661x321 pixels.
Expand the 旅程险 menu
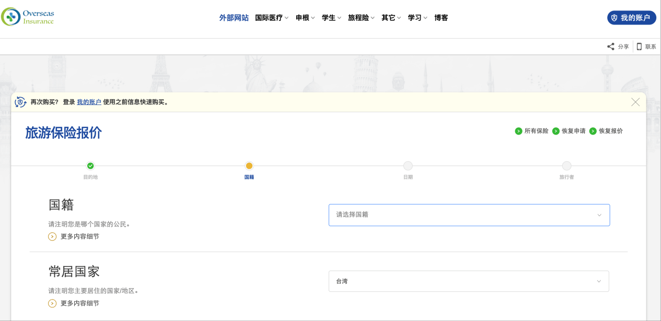(362, 18)
